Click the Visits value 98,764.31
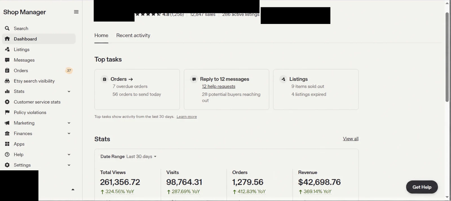451x201 pixels. [x=184, y=182]
